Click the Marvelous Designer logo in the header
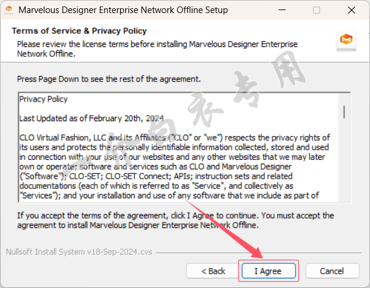The width and height of the screenshot is (370, 288). pos(346,40)
